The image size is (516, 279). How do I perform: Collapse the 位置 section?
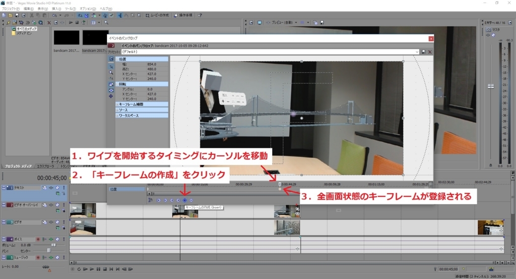point(117,59)
